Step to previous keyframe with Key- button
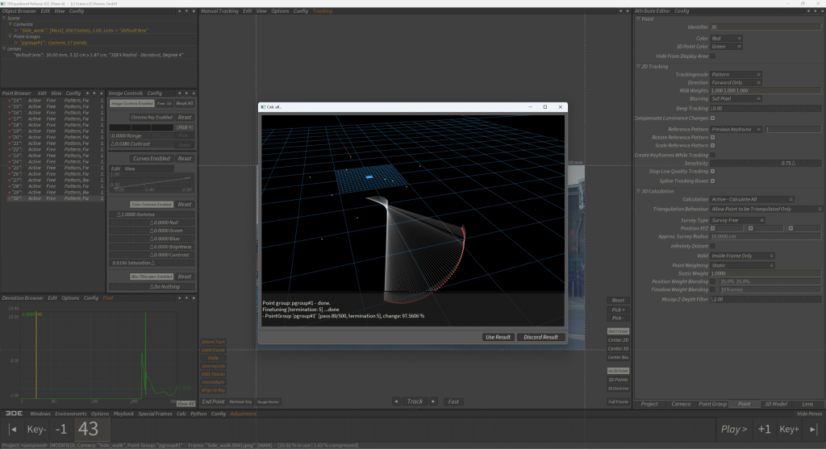This screenshot has height=449, width=826. [37, 429]
